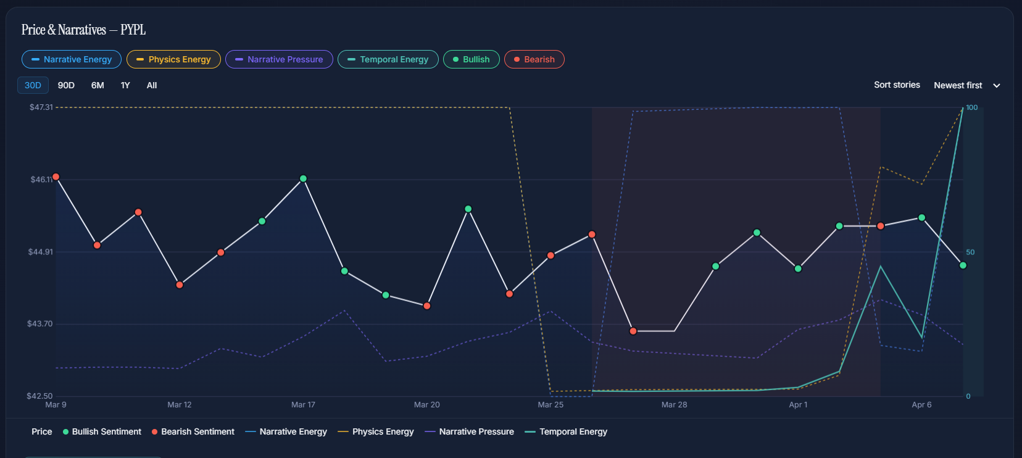Click the chevron beside Newest first
Screen dimensions: 1022x458
(997, 86)
